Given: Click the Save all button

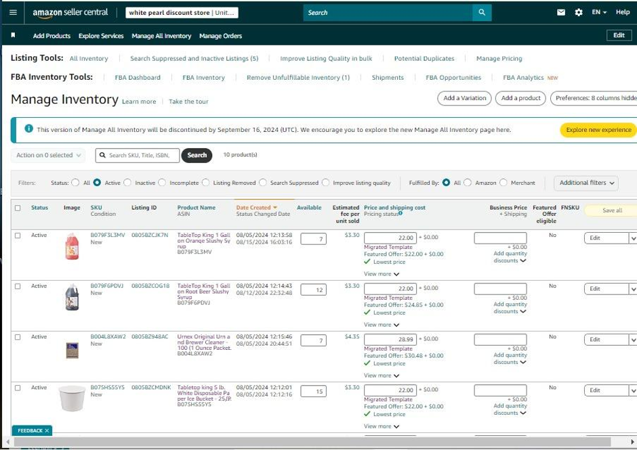Looking at the screenshot, I should pyautogui.click(x=612, y=210).
